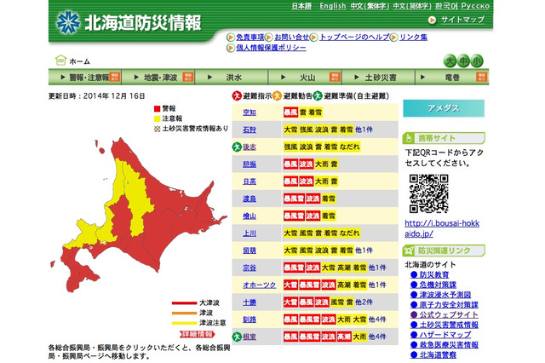Click the QR code image
Viewport: 545px width, 363px height.
tap(428, 193)
